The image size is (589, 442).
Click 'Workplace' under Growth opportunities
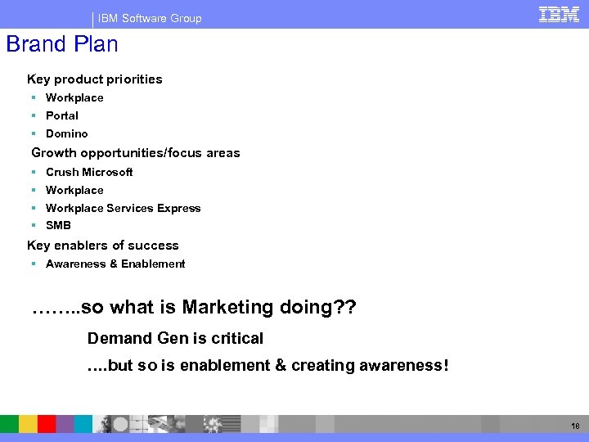click(x=74, y=190)
